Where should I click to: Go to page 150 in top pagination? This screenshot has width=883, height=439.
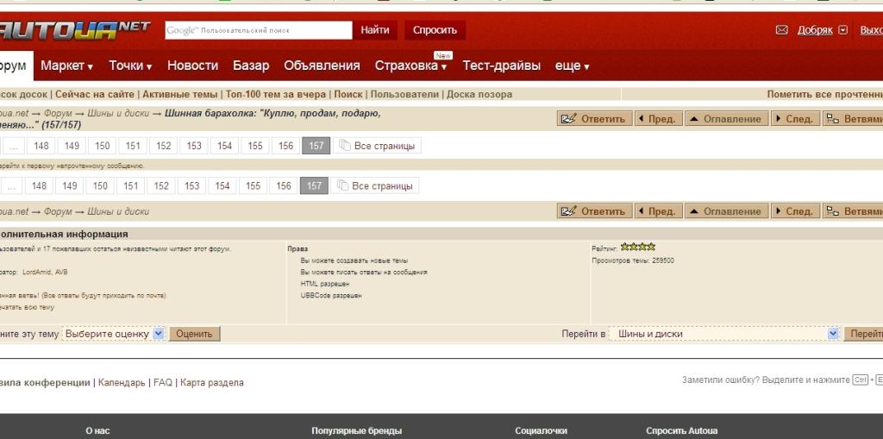click(x=103, y=146)
